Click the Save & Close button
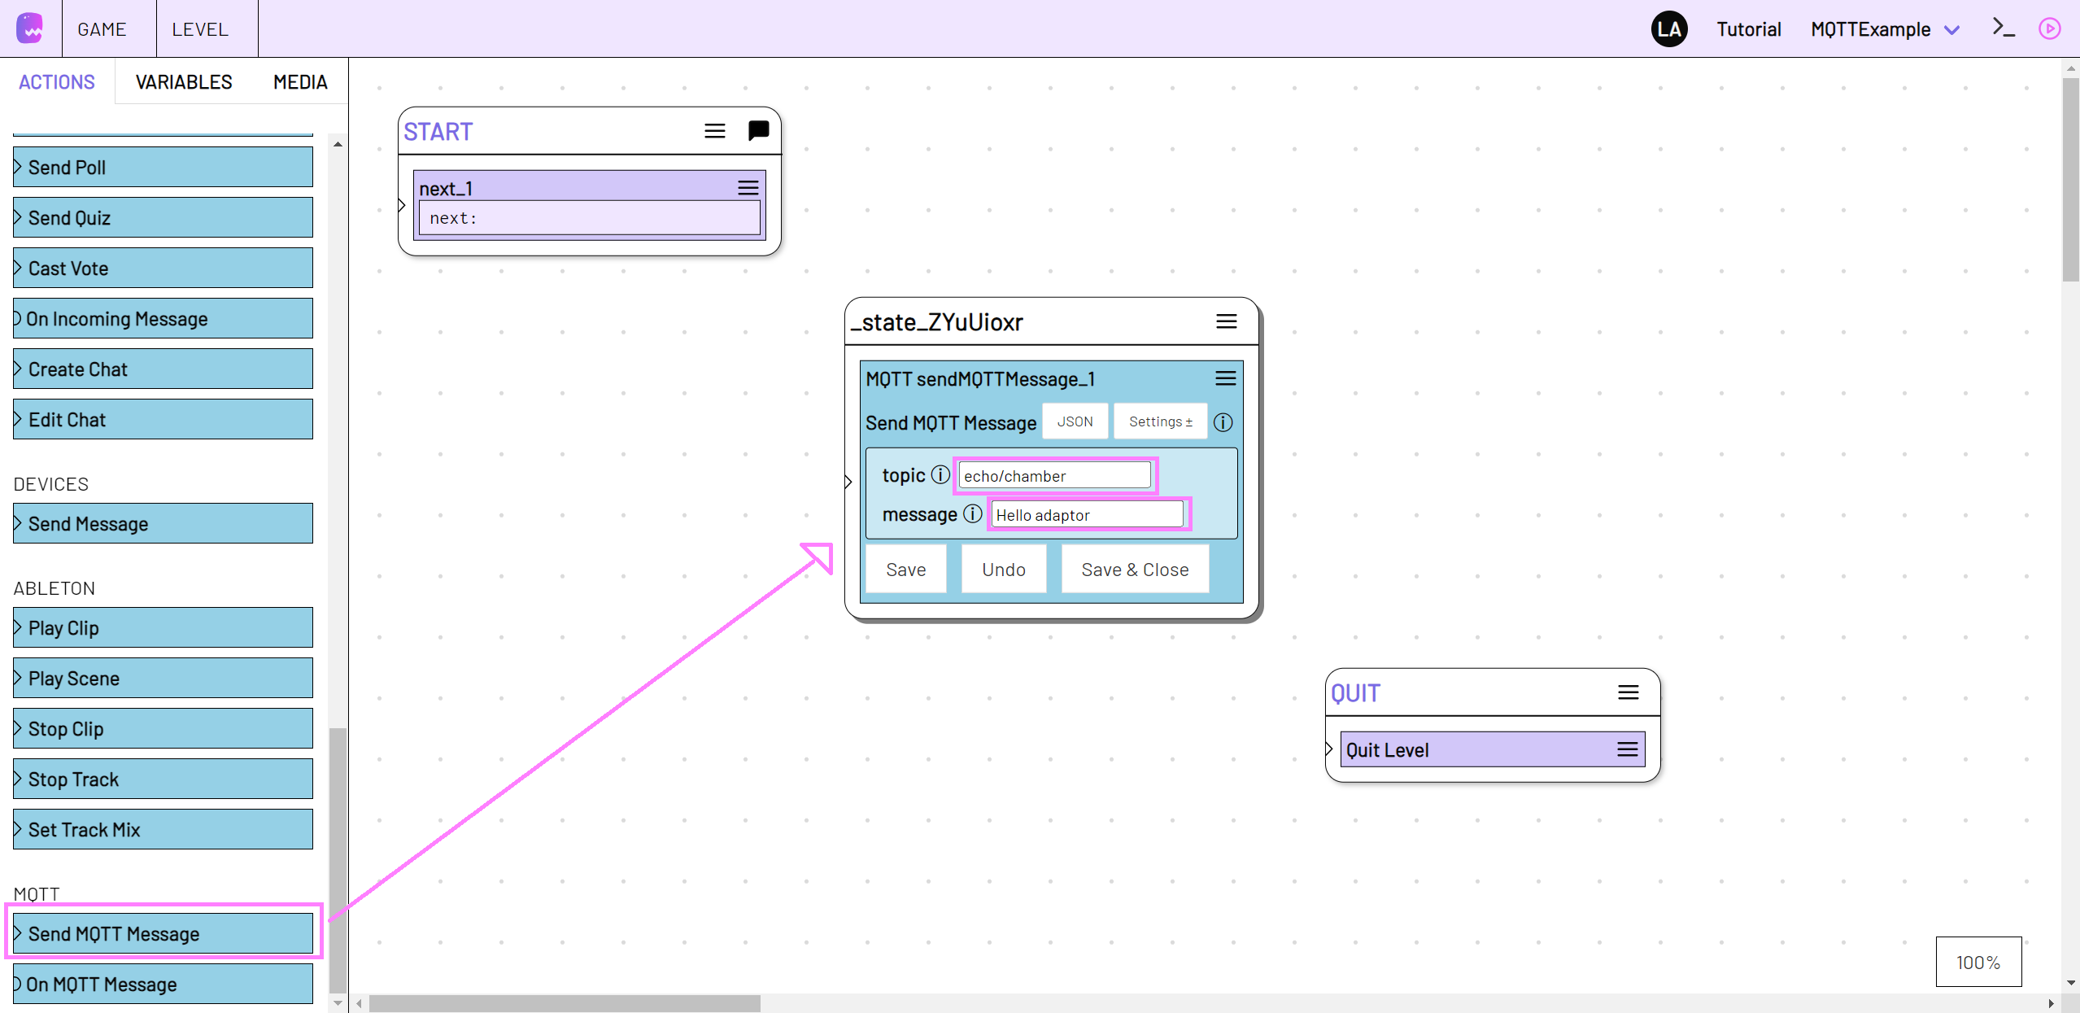2080x1013 pixels. tap(1133, 570)
